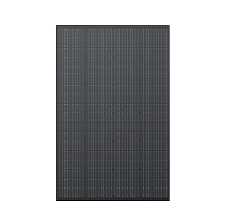This screenshot has width=226, height=221.
Task: Click the left edge of the panel frame
Action: point(57,113)
